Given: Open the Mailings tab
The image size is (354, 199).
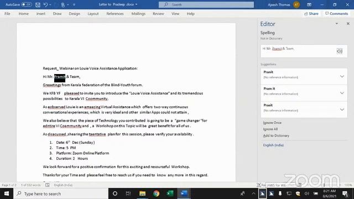Looking at the screenshot, I should coord(138,14).
